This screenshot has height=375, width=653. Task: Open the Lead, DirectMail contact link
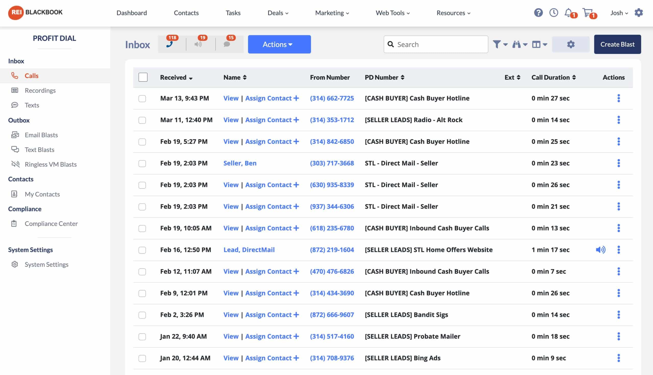pos(249,250)
